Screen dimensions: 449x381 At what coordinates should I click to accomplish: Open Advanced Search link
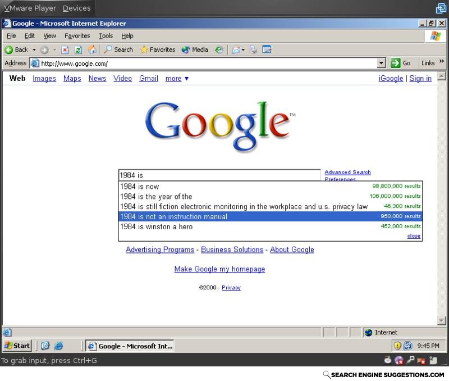347,173
